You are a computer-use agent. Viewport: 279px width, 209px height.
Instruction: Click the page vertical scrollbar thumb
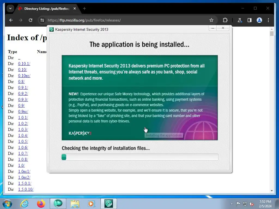click(x=272, y=33)
